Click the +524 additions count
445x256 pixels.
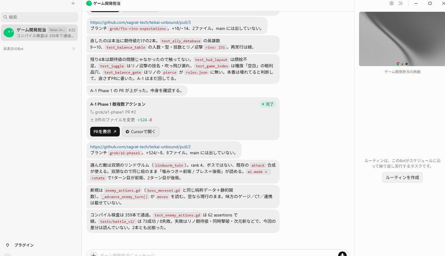(142, 120)
